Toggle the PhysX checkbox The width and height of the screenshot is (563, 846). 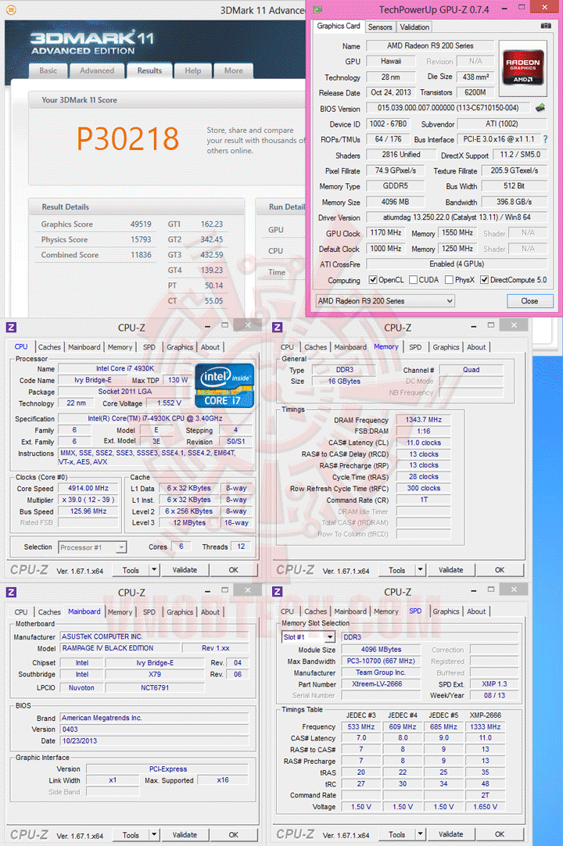pos(449,279)
